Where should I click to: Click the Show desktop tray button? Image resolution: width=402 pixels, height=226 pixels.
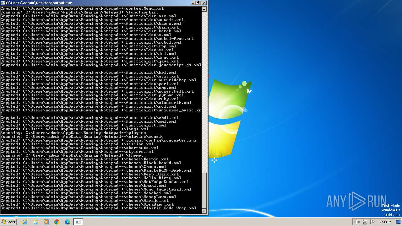click(399, 222)
